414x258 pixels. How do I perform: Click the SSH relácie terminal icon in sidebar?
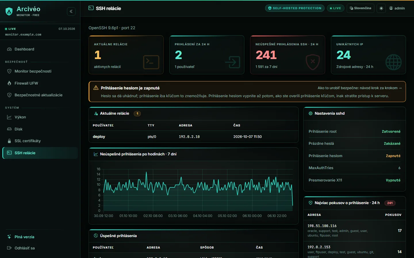9,153
